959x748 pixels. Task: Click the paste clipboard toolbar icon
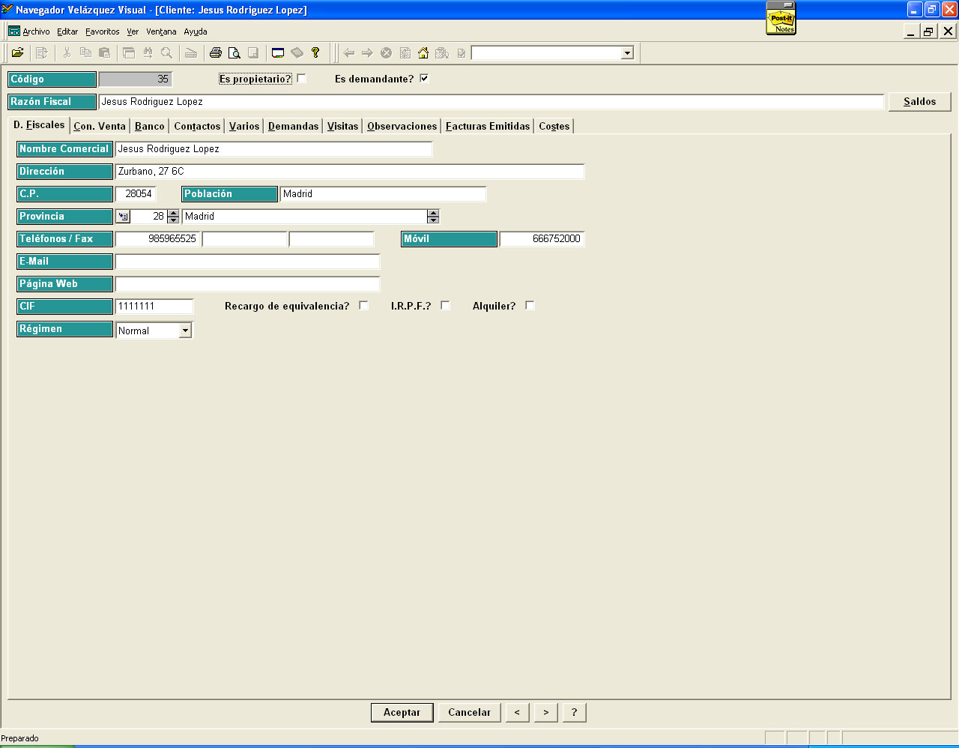104,52
